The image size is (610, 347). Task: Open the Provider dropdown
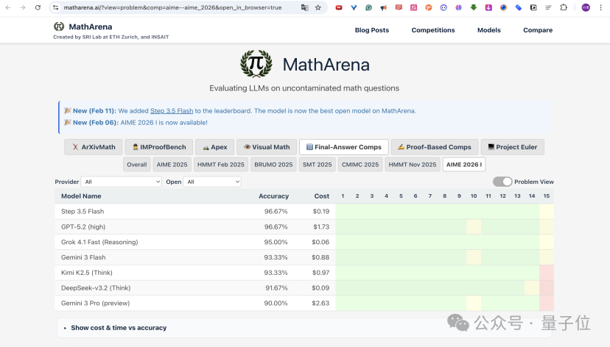121,182
